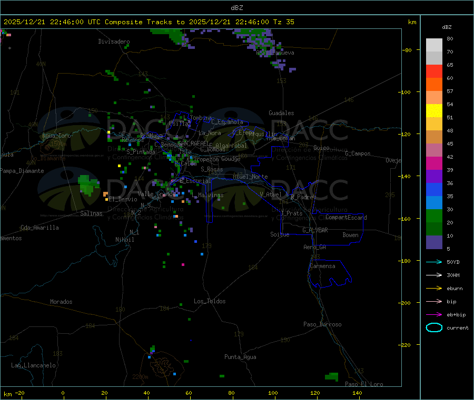Select the pink bip arrow legend icon
This screenshot has width=474, height=400.
point(434,301)
